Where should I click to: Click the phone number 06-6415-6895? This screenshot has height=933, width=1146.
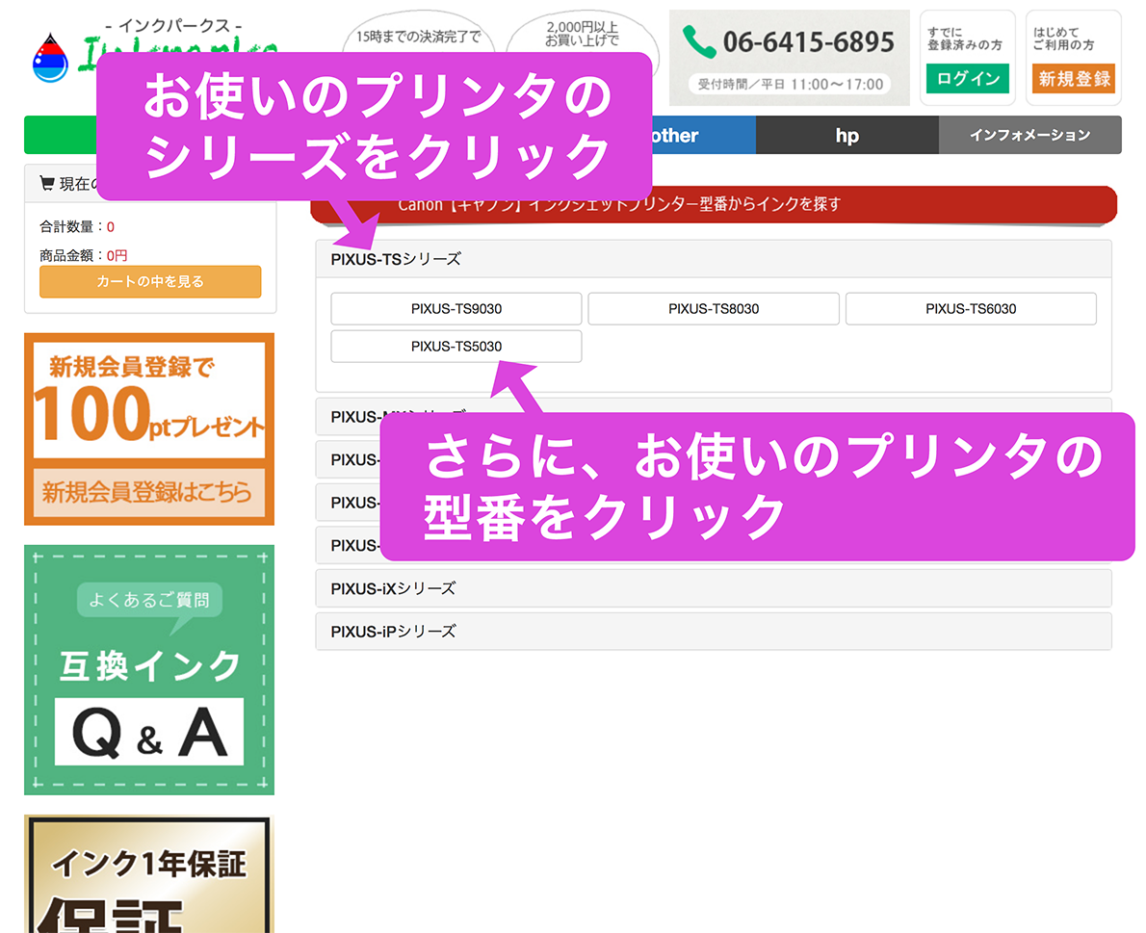pos(808,42)
